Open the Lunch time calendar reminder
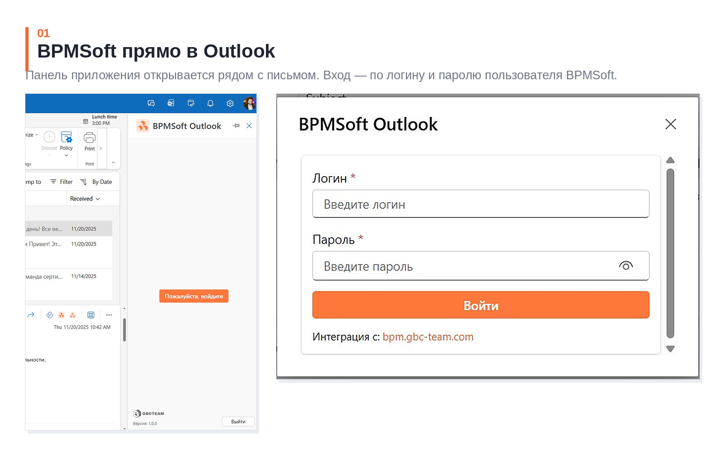This screenshot has height=453, width=725. 100,120
